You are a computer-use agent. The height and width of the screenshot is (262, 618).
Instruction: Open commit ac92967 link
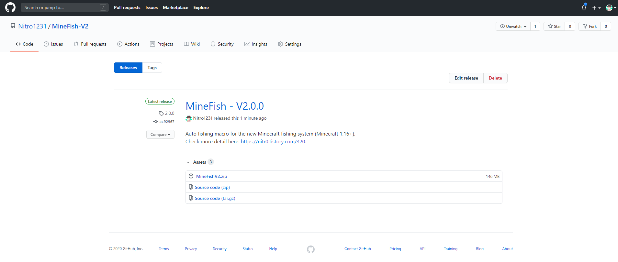(164, 122)
